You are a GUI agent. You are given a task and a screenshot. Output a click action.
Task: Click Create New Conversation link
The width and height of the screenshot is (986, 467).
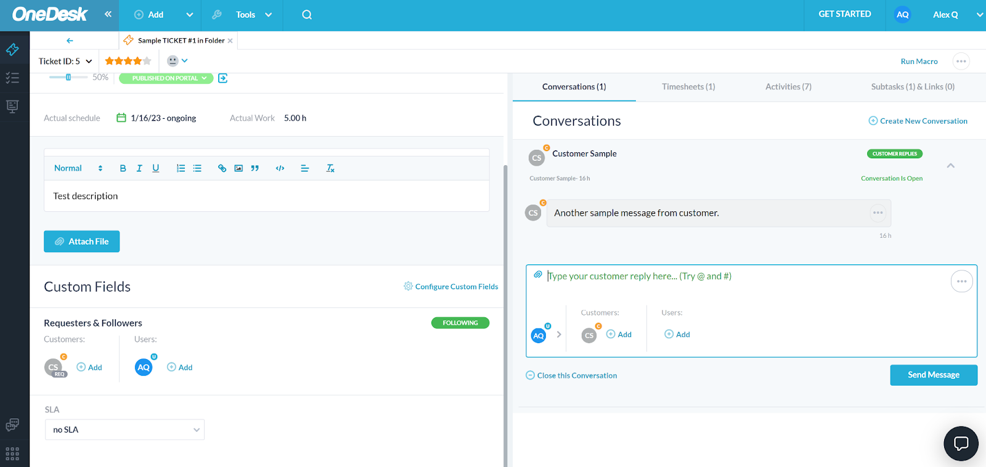click(918, 121)
